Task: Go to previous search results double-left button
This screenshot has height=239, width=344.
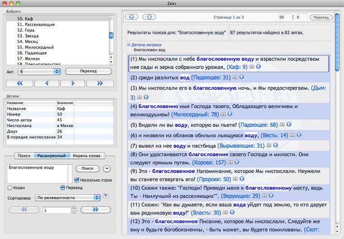Action: tap(24, 210)
